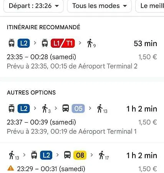Click Prévu à 23:39 Aéroport Terminal 1 text
Screen dimensions: 164x173
72,131
